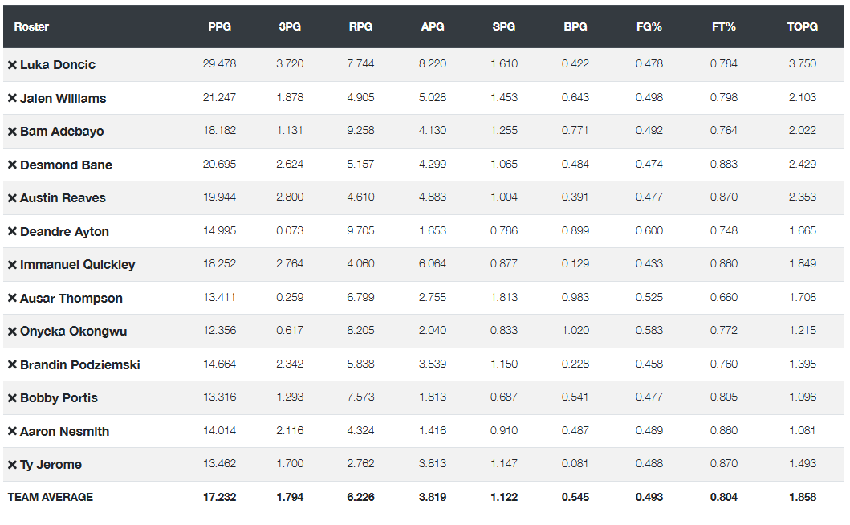Delete Aaron Nesmith via the X icon

pos(12,432)
